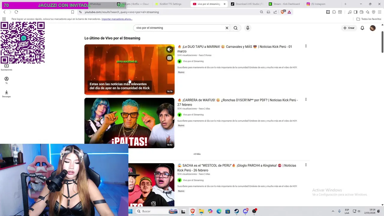Toggle captions CC on first video thumbnail
Viewport: 384px width, 216px height.
(169, 58)
